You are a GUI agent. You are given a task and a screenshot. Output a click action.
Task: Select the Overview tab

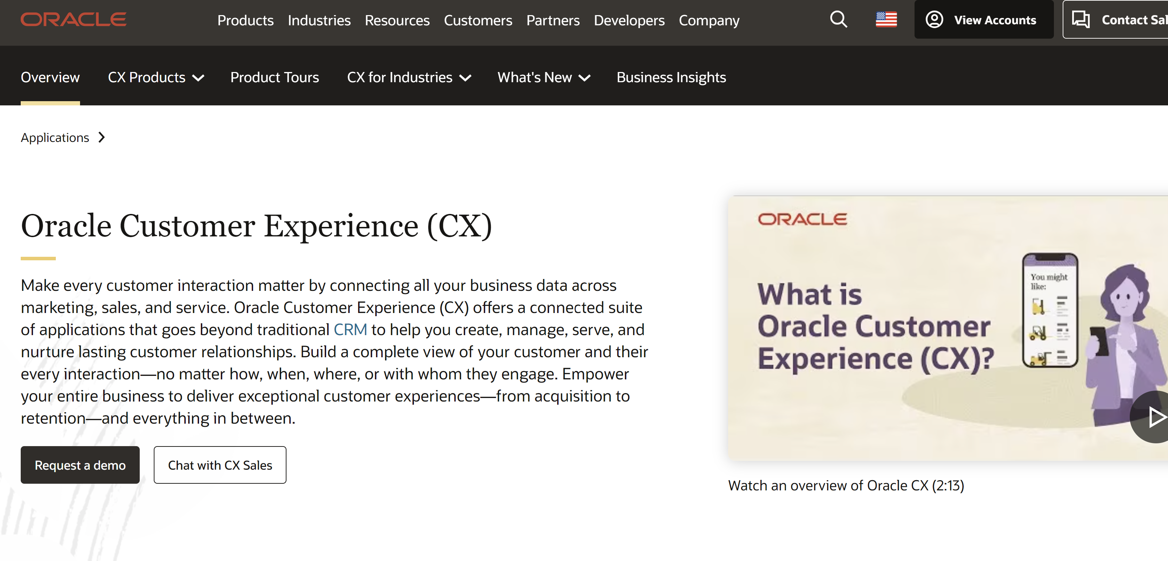click(50, 78)
